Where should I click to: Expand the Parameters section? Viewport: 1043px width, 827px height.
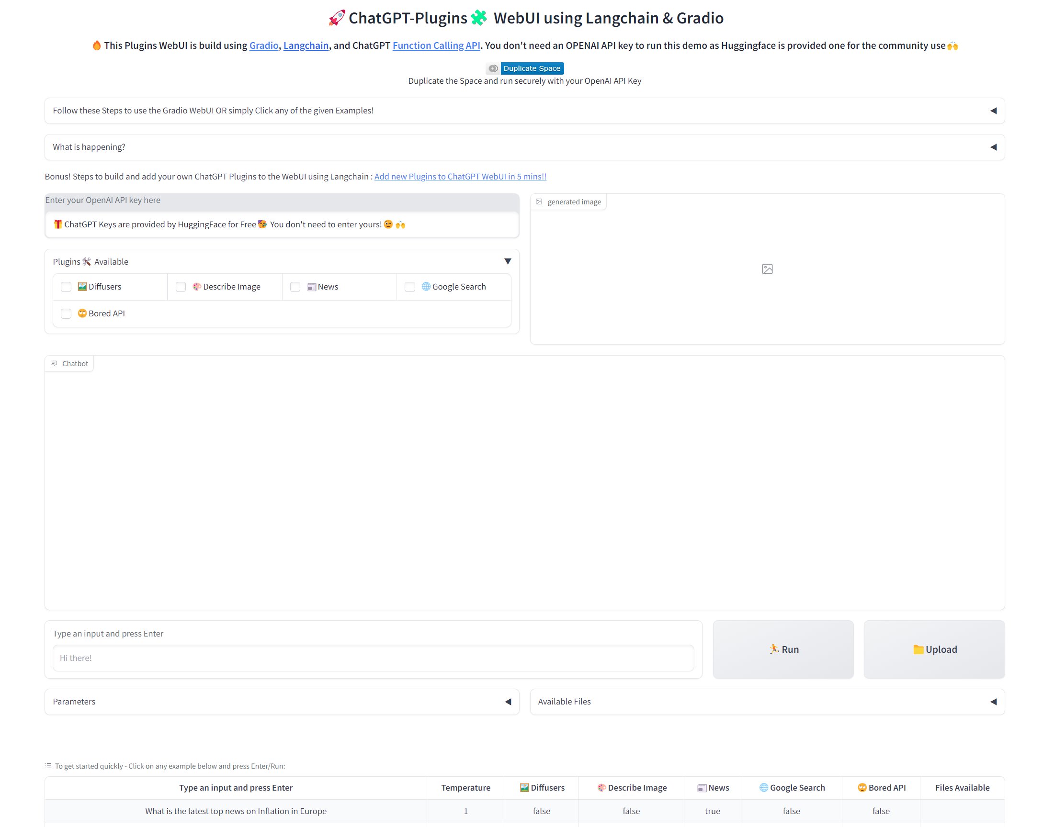508,701
